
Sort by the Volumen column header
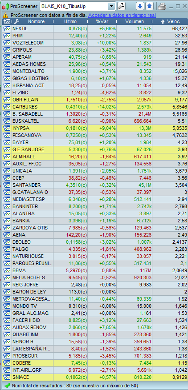pos(135,22)
